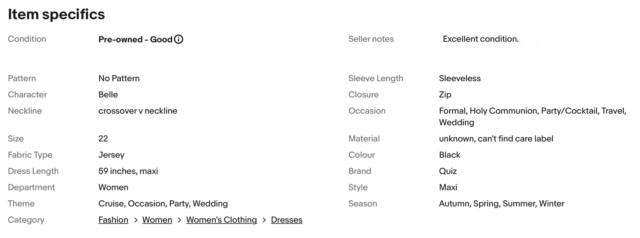Click the Quiz brand value
The image size is (640, 238).
click(448, 171)
